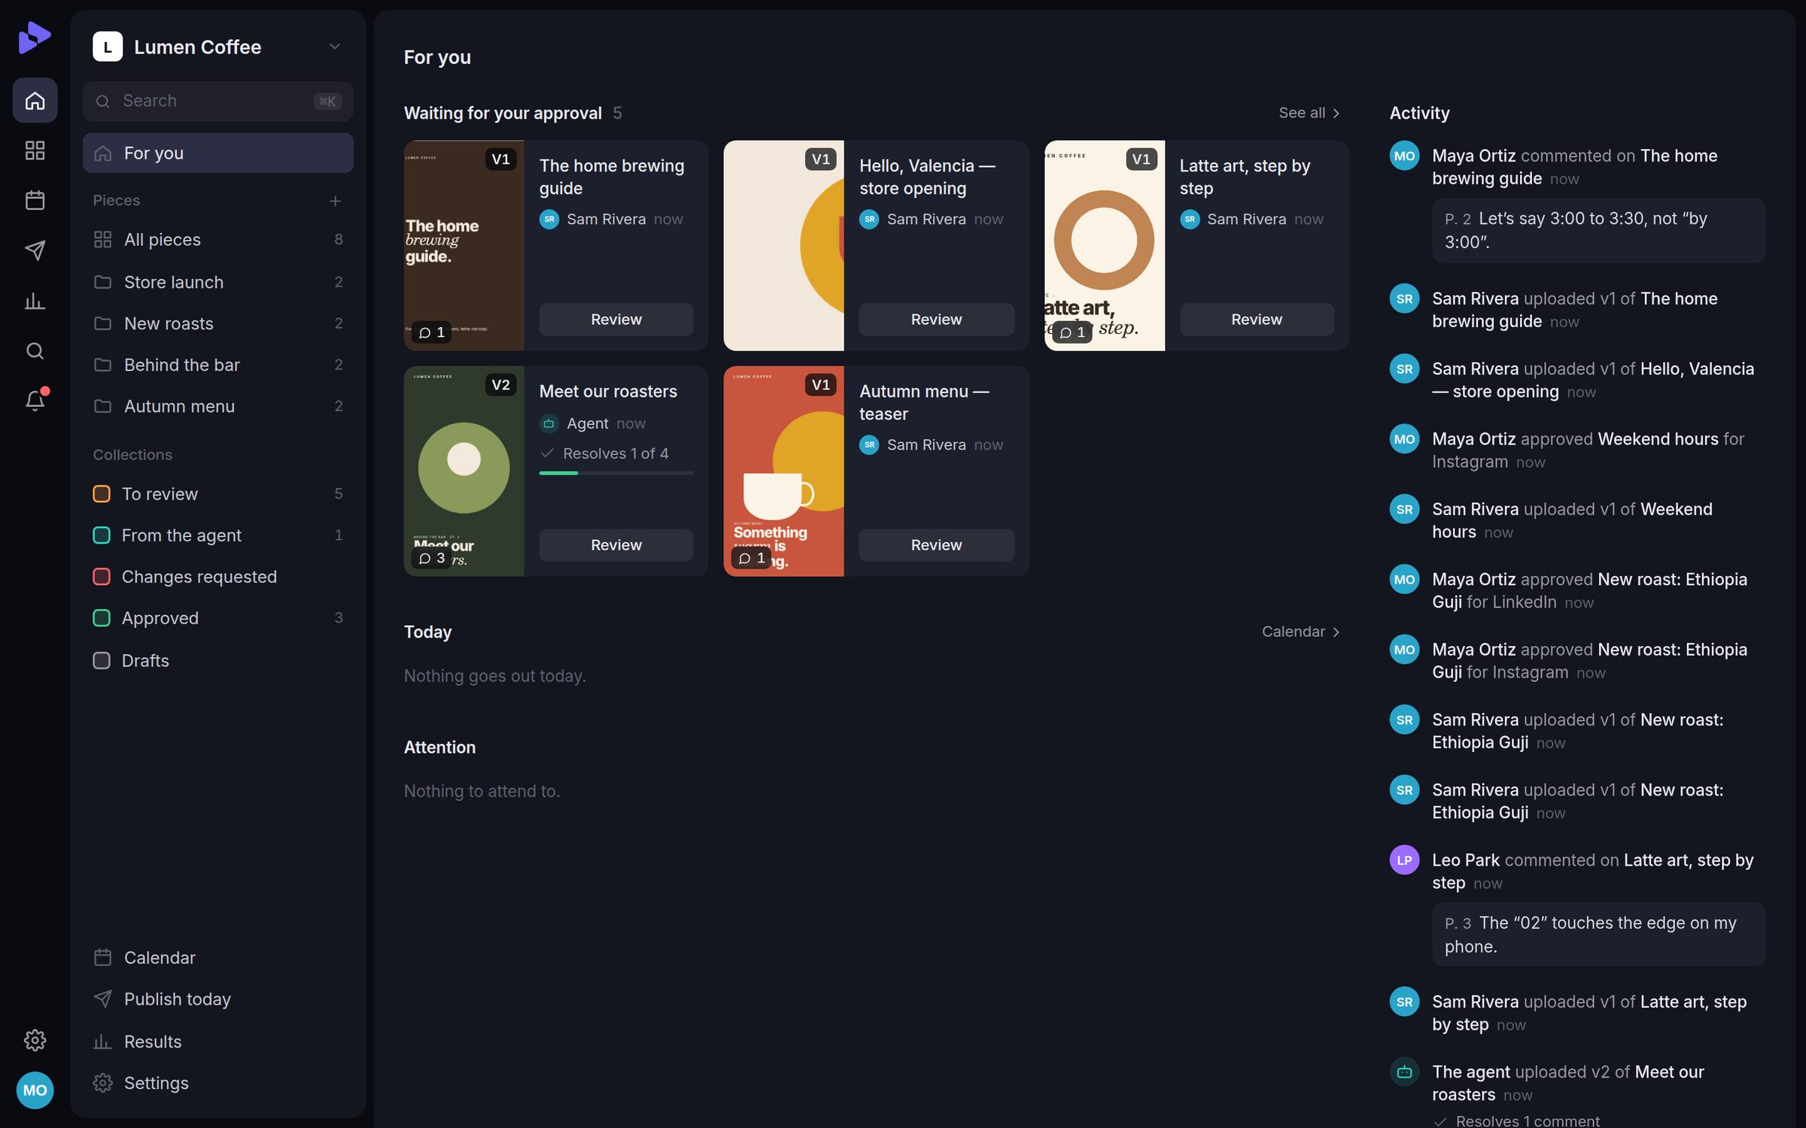Click the agent robot icon on Meet our roasters card

click(x=549, y=423)
